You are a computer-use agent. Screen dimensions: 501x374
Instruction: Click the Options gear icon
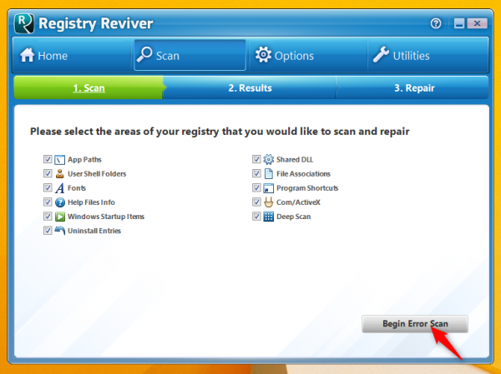pyautogui.click(x=263, y=54)
